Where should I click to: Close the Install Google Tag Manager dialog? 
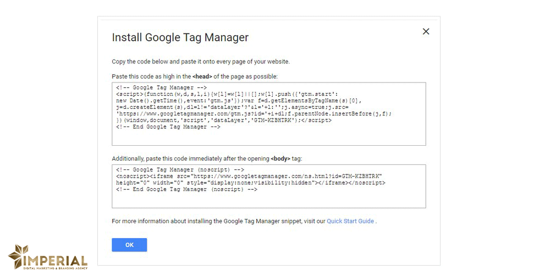click(426, 31)
